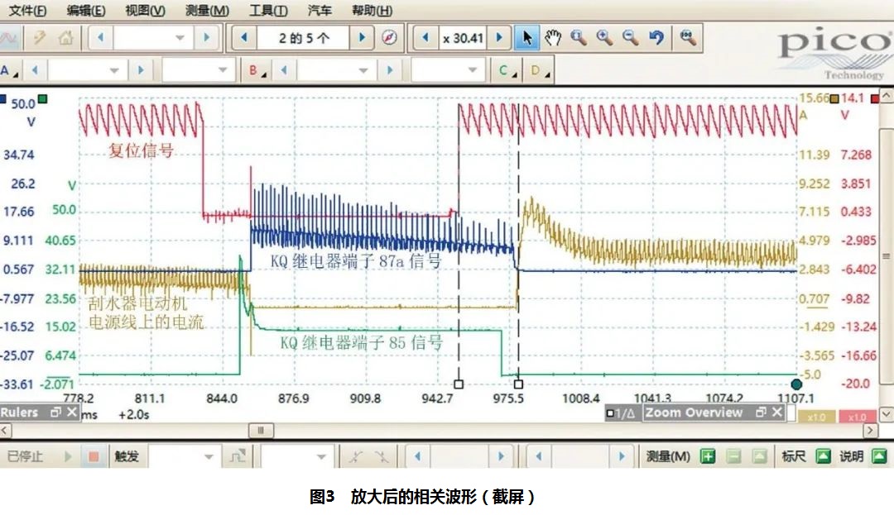Open the 工具(T) menu
Viewport: 894px width, 515px height.
pyautogui.click(x=268, y=10)
